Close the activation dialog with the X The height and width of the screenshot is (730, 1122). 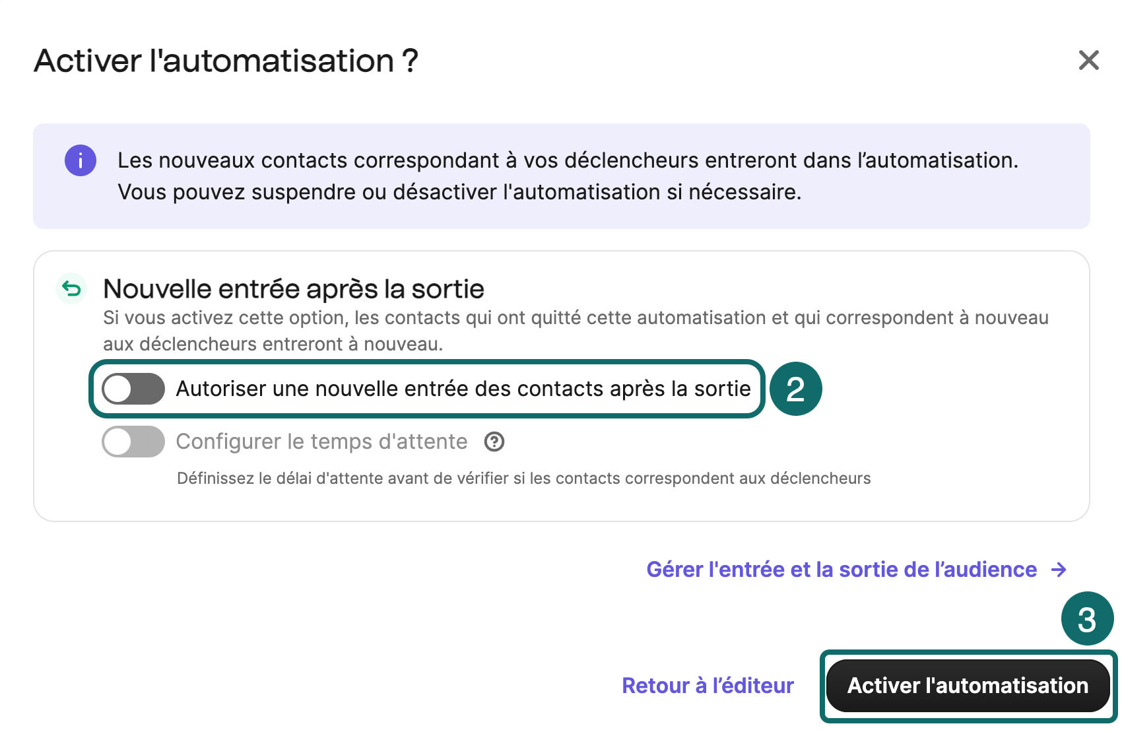[1088, 60]
